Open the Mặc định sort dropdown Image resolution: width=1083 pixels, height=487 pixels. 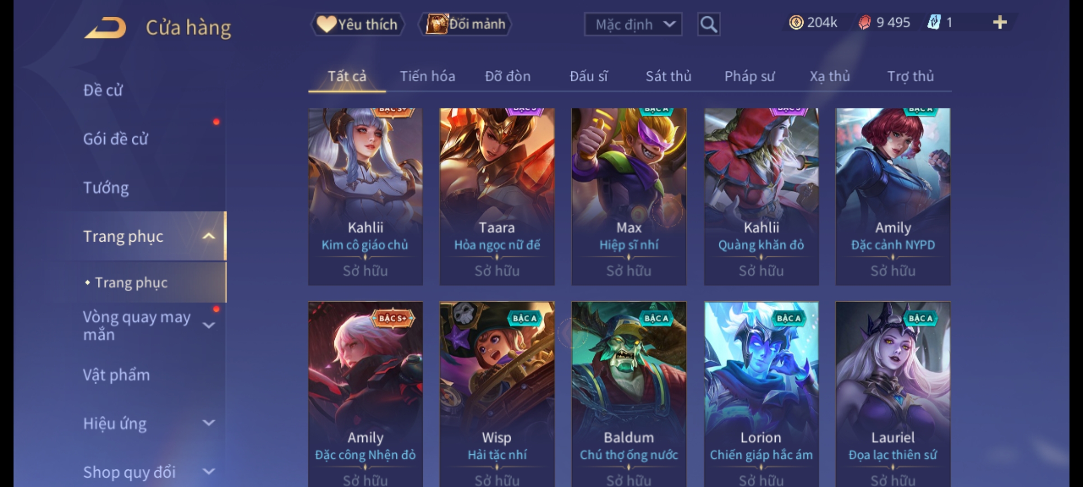click(633, 24)
